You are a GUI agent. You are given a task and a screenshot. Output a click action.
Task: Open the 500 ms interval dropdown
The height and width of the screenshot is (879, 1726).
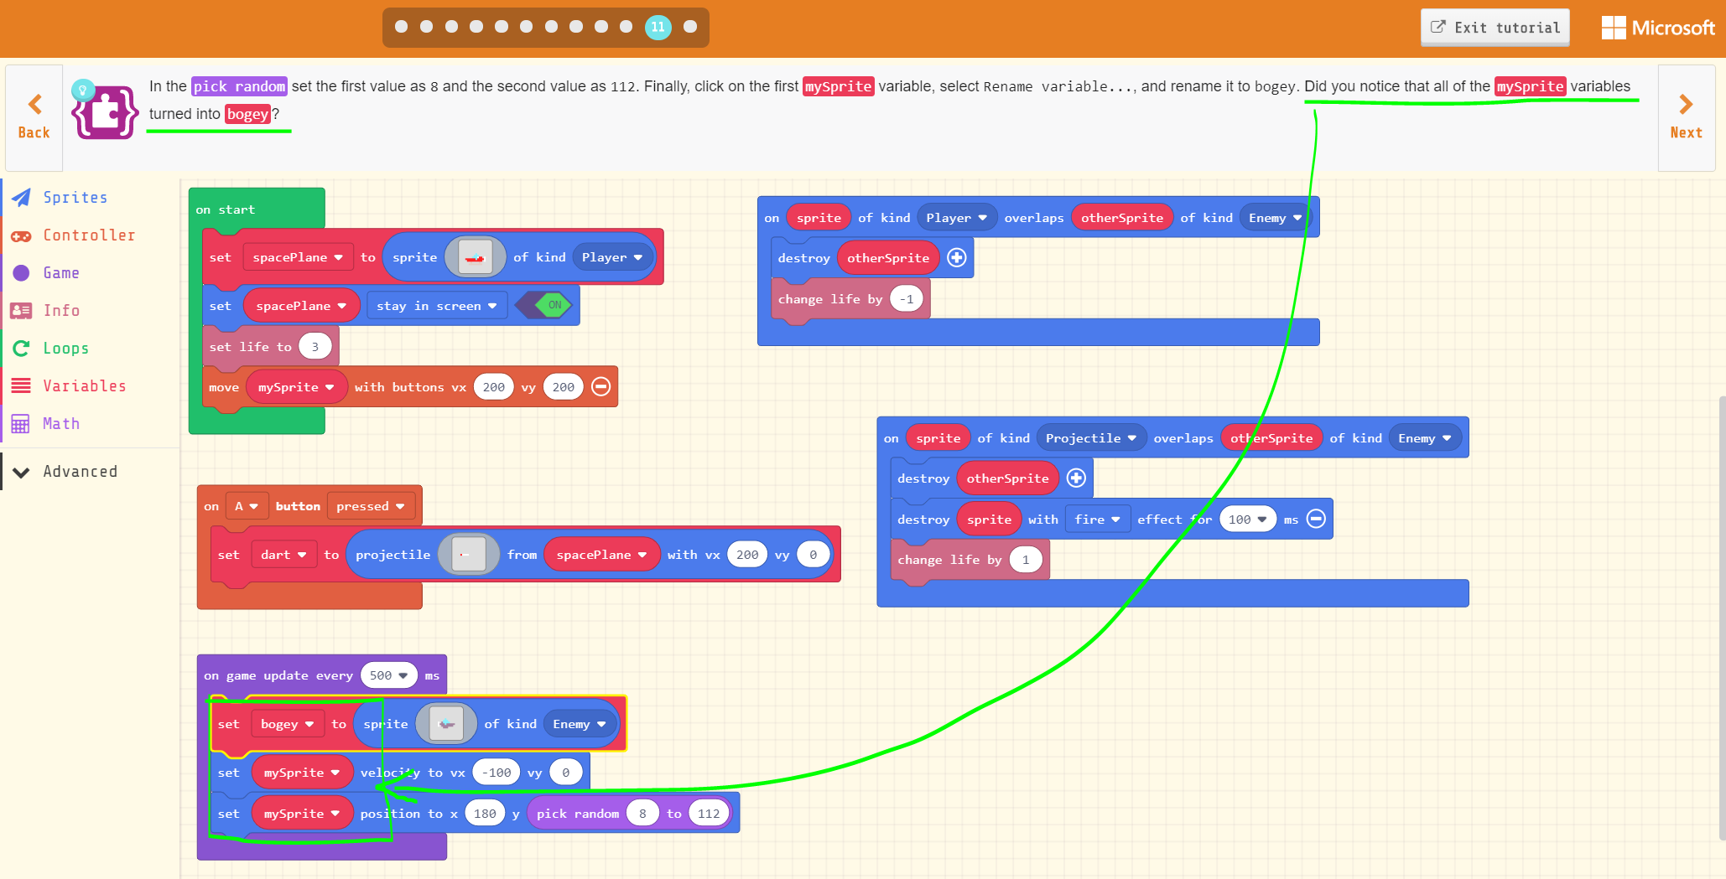pyautogui.click(x=389, y=675)
